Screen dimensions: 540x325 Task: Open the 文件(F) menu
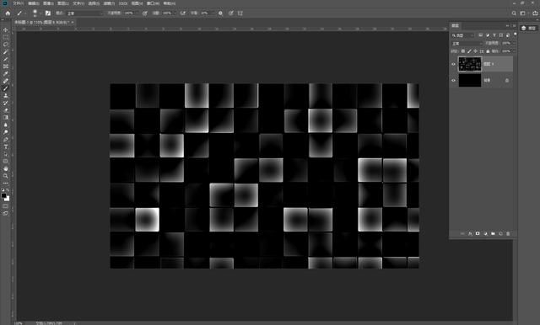19,3
